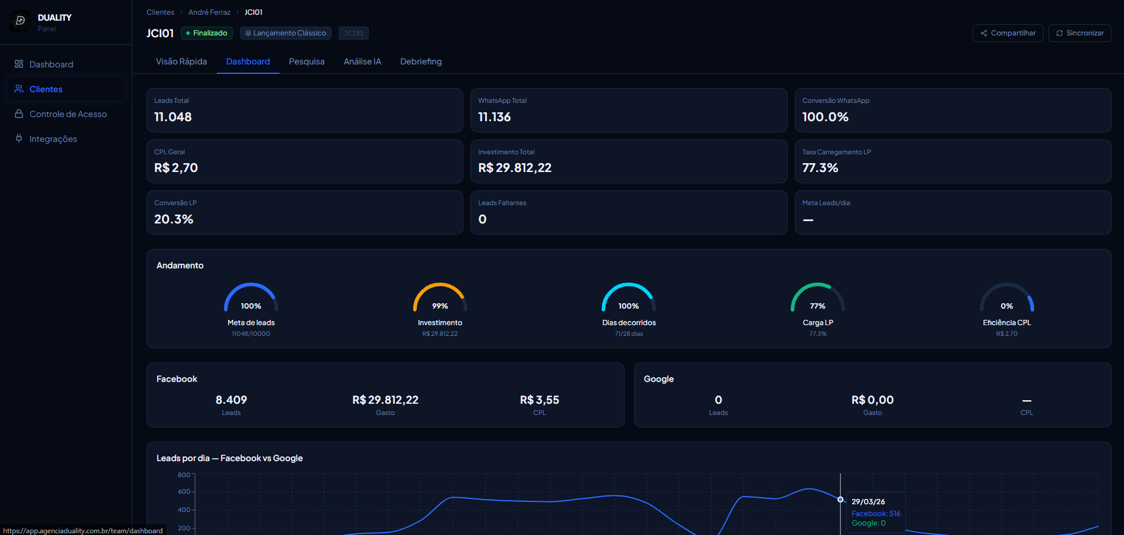Click the JCI01 code badge
1124x535 pixels.
pos(353,33)
